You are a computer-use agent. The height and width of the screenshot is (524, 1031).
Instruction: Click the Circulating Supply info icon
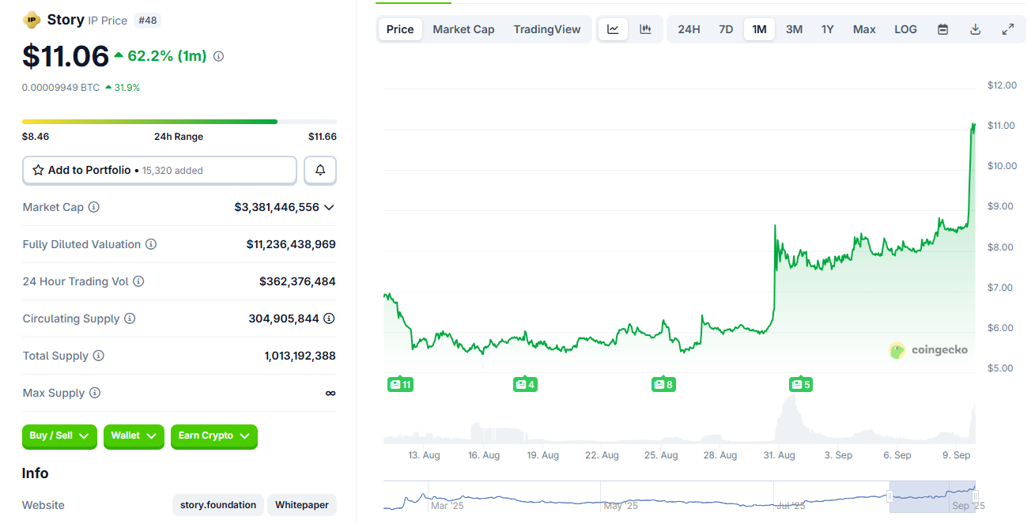pyautogui.click(x=130, y=319)
